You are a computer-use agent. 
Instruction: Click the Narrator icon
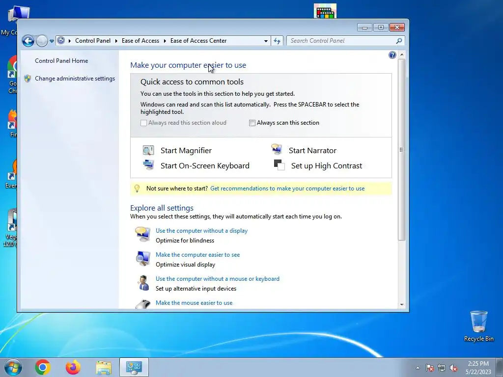coord(277,149)
